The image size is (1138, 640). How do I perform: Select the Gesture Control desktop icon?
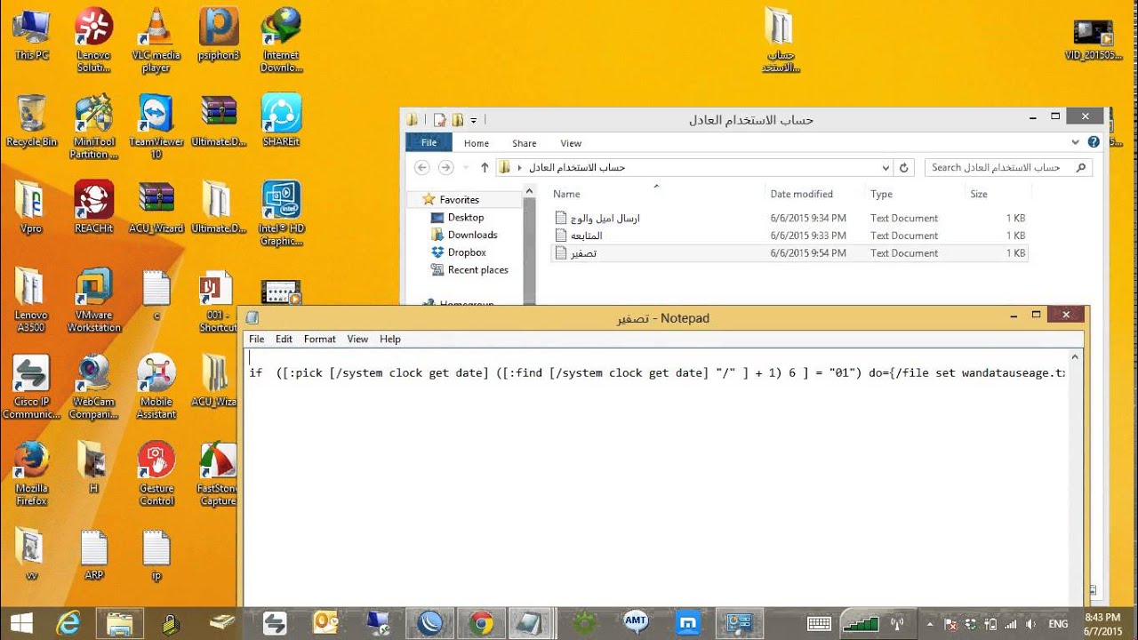point(156,473)
